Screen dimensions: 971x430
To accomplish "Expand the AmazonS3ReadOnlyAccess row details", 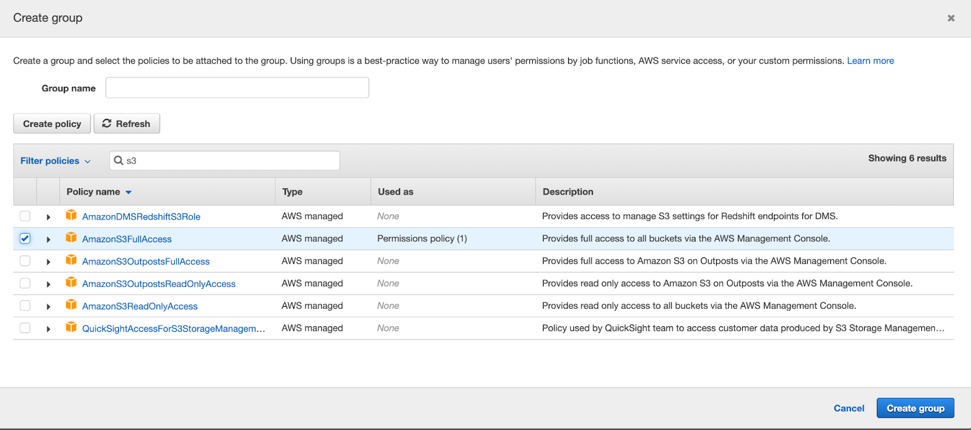I will click(49, 307).
